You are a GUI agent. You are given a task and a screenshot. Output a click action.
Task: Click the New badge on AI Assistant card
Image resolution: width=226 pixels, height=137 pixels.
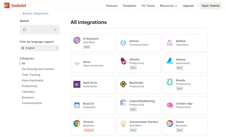click(87, 47)
